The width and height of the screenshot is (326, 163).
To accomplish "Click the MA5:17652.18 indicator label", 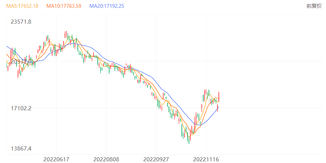I will pos(22,6).
